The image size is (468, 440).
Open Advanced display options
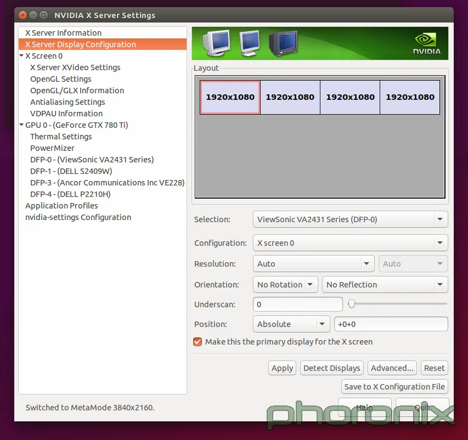tap(392, 368)
